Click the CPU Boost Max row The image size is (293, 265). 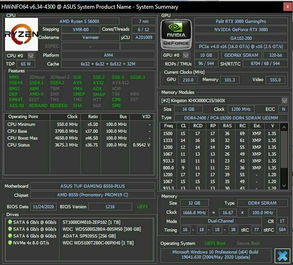79,138
